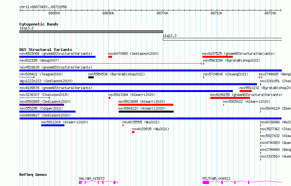Open nsv5923689 Almarri2020 label

click(x=142, y=102)
